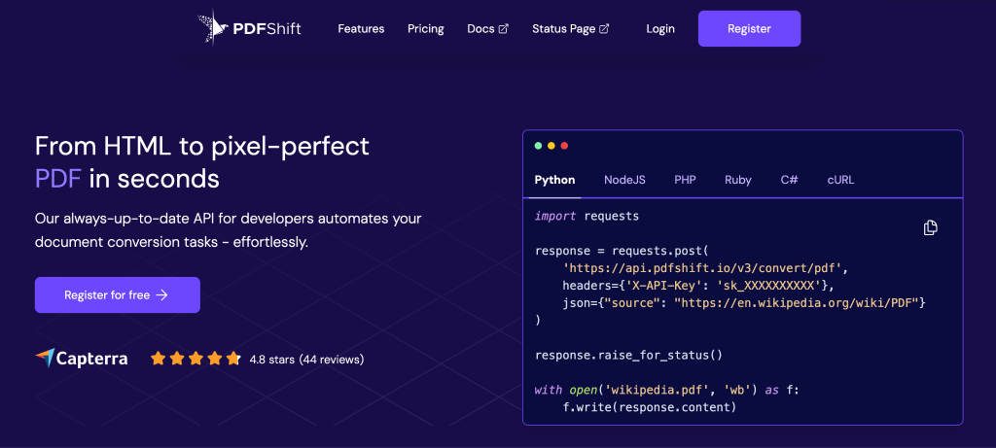Screen dimensions: 996x448
Task: Click the external link icon beside Status Page
Action: (x=604, y=29)
